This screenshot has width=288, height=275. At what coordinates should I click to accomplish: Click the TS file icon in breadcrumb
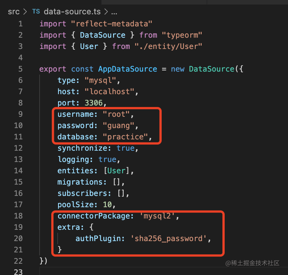point(36,11)
